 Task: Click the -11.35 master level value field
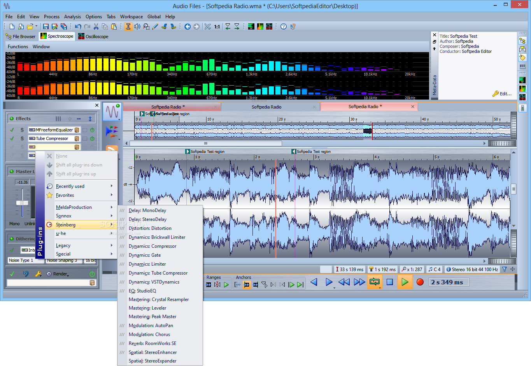point(23,182)
